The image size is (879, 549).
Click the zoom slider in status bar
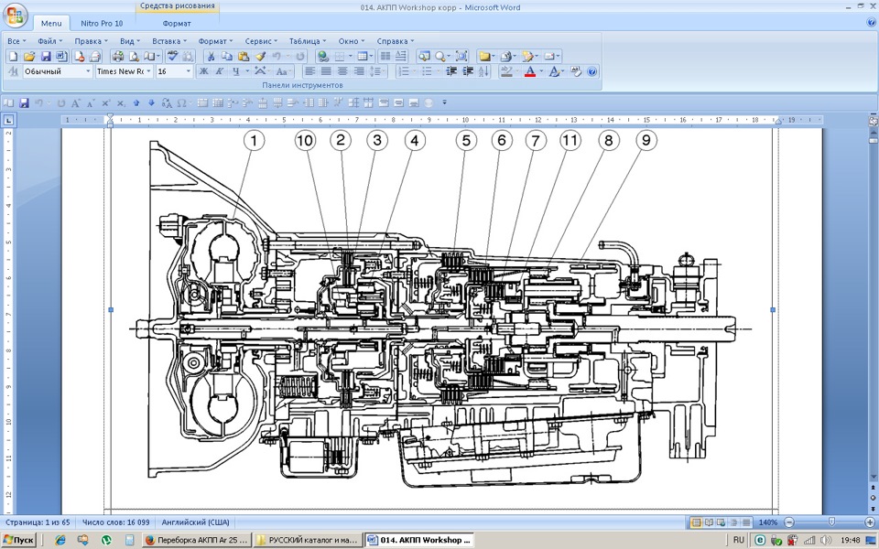tap(830, 522)
